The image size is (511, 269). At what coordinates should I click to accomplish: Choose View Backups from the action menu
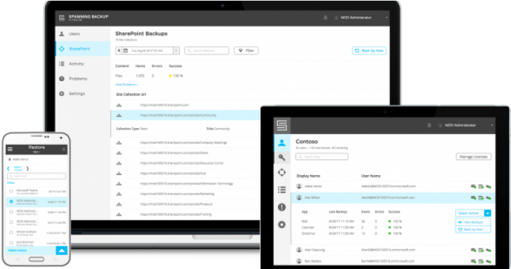coord(473,222)
